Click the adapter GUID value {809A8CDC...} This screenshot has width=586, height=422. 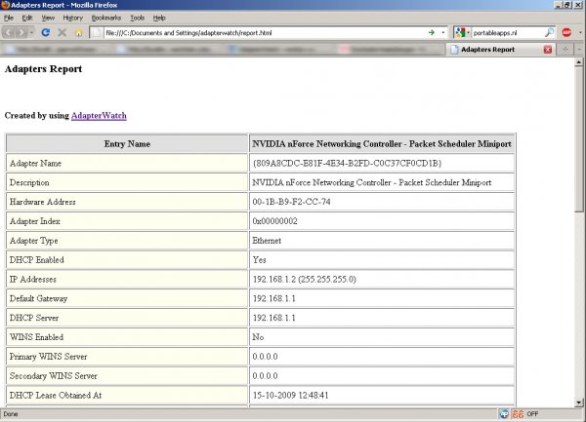coord(347,164)
